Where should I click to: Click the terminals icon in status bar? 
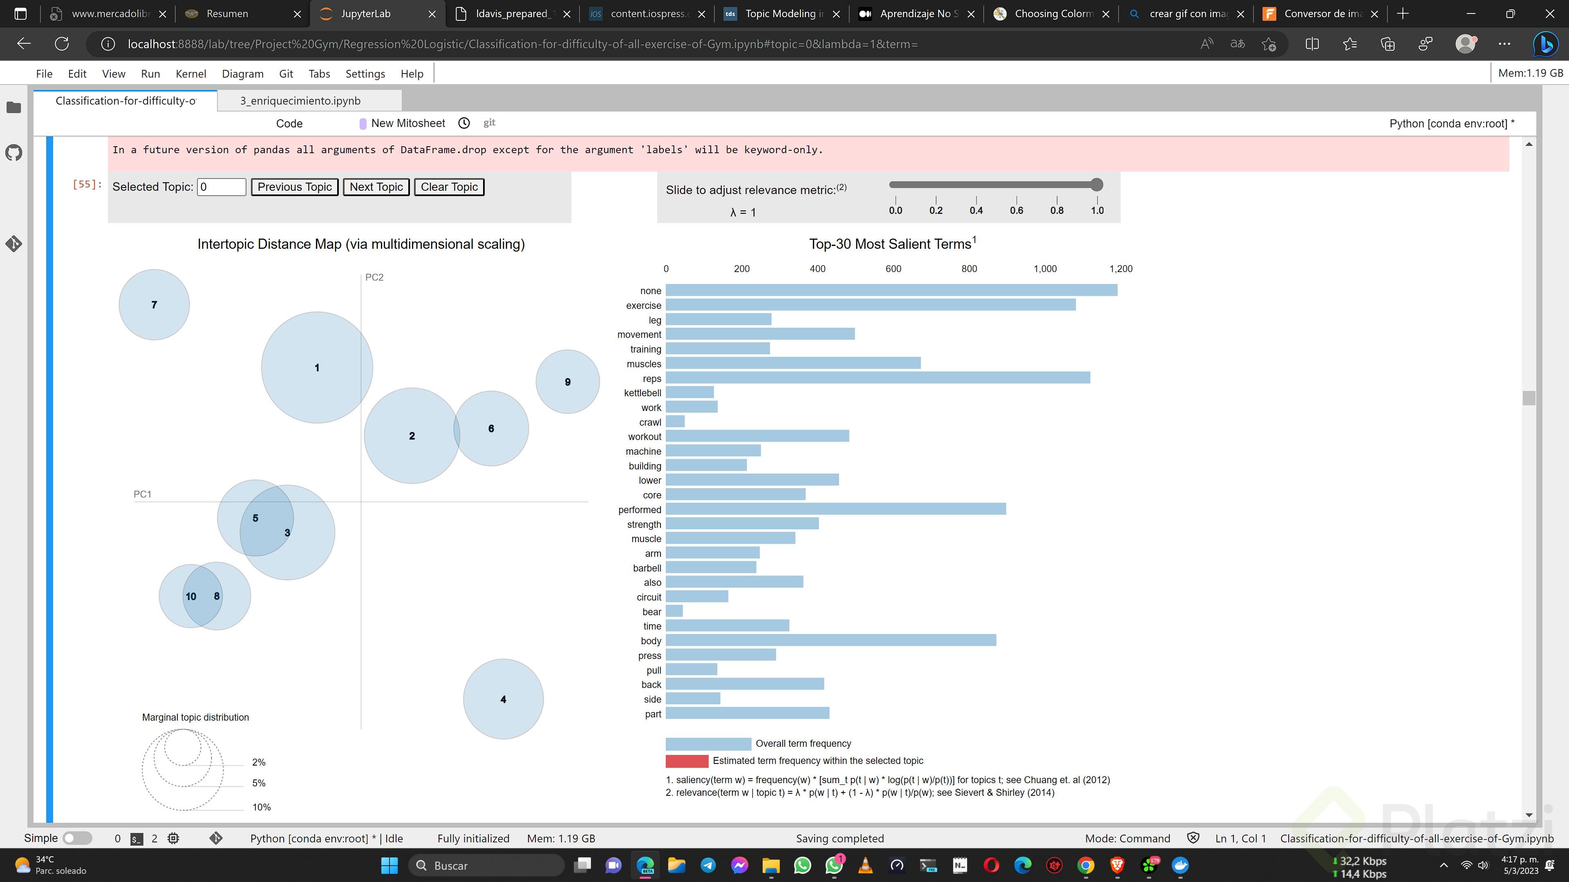point(137,839)
